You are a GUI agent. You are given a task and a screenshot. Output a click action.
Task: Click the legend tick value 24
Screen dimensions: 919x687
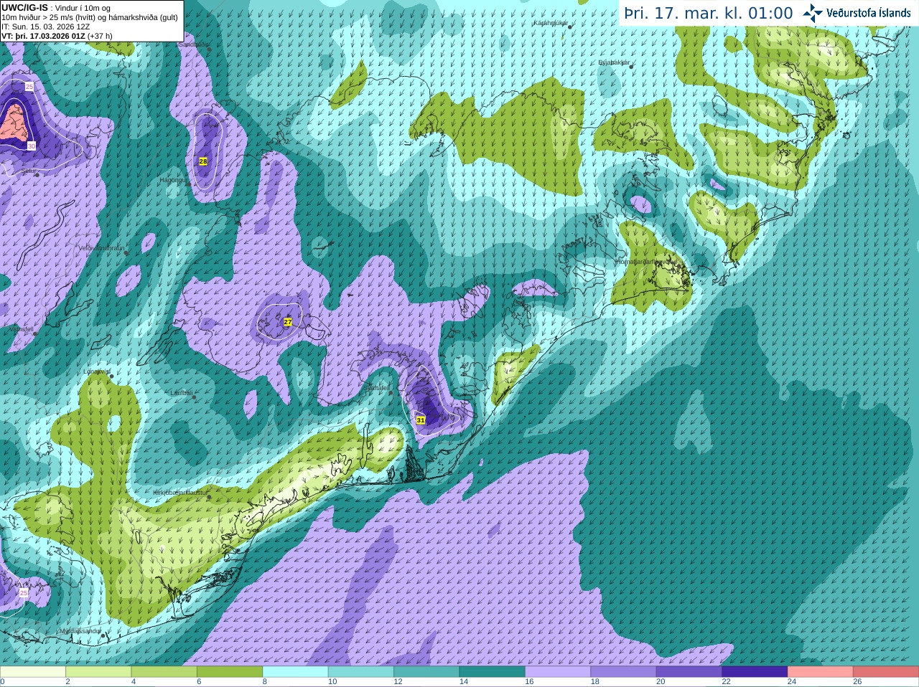coord(792,682)
